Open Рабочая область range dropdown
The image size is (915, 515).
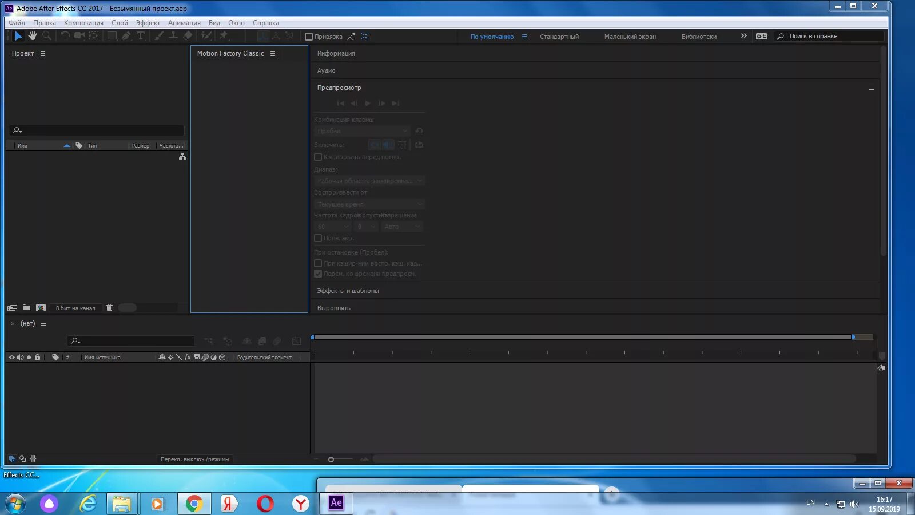tap(369, 181)
